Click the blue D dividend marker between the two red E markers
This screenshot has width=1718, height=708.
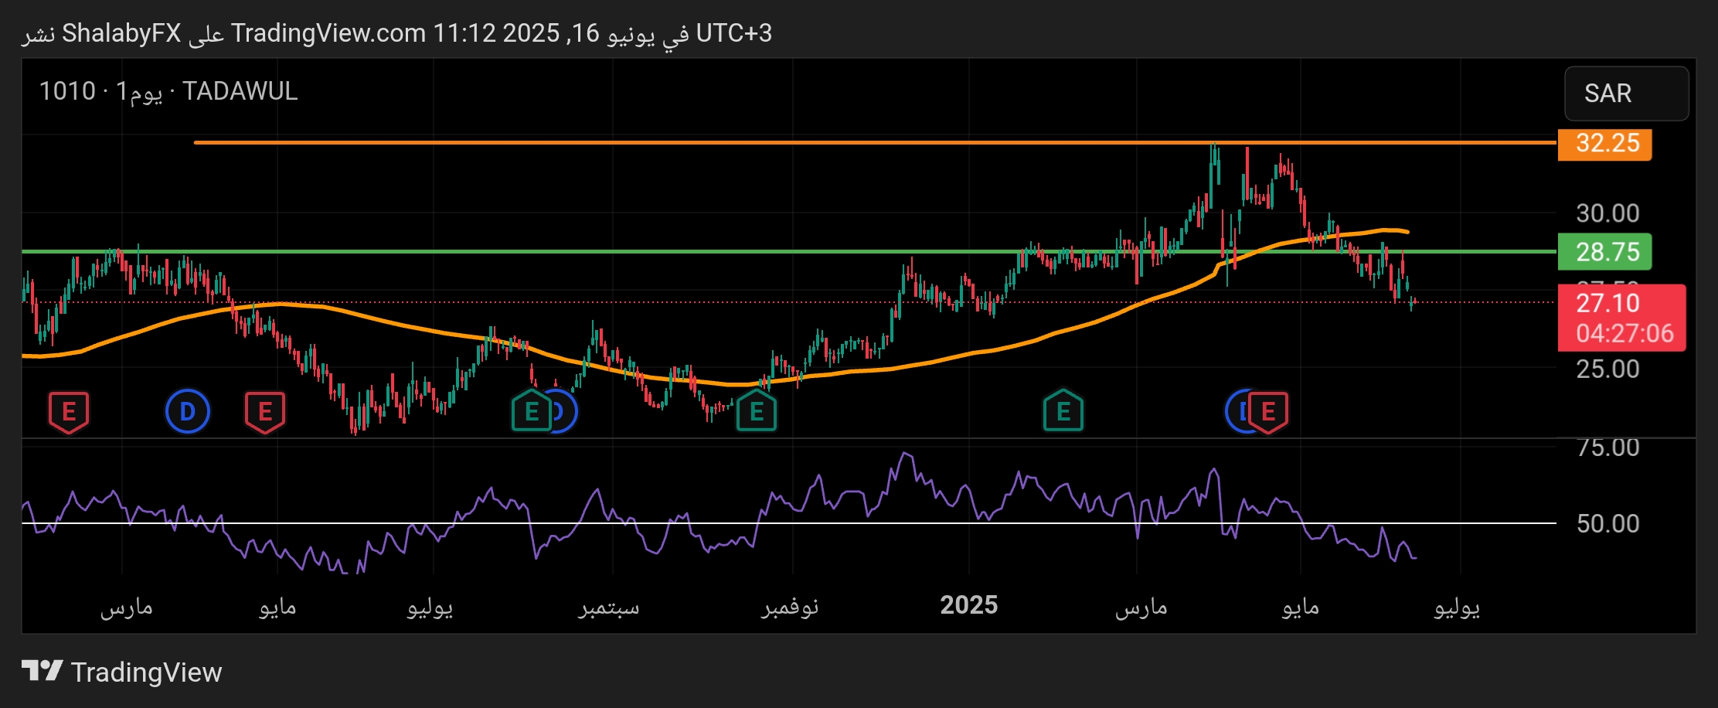(188, 412)
